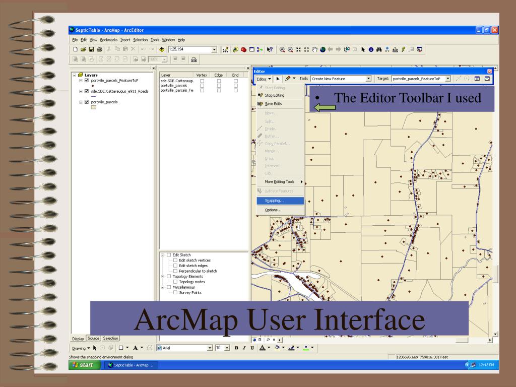The image size is (516, 387).
Task: Click the SepticTable - ArcMap taskbar button
Action: [x=131, y=365]
